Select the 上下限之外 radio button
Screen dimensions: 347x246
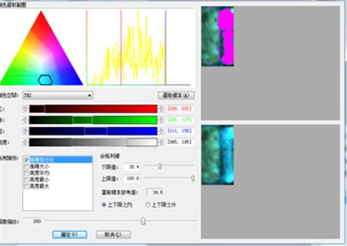147,205
